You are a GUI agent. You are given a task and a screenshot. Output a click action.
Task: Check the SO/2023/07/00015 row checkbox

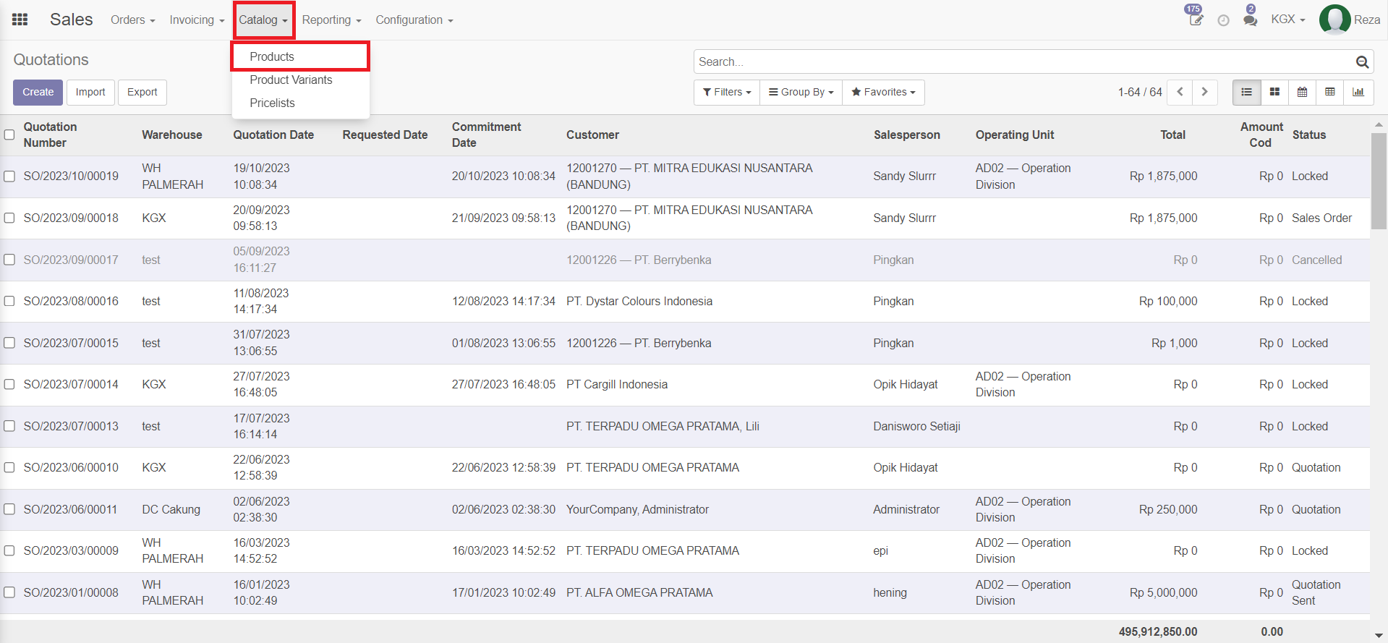9,343
